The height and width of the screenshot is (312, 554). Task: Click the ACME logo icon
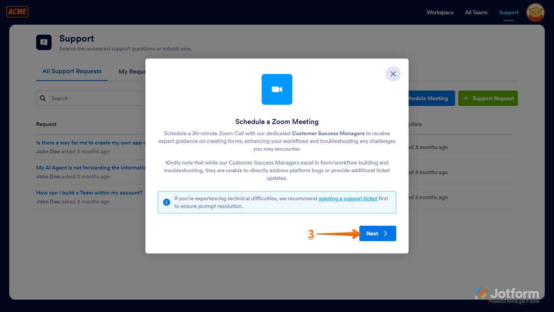17,12
